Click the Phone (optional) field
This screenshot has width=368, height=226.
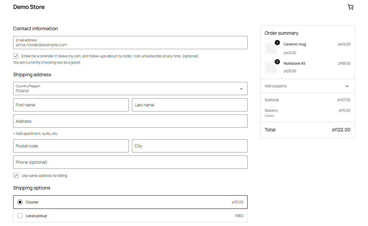[x=130, y=162]
